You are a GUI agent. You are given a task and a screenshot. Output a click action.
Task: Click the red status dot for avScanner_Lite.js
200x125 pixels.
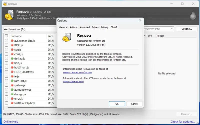[x=12, y=41]
